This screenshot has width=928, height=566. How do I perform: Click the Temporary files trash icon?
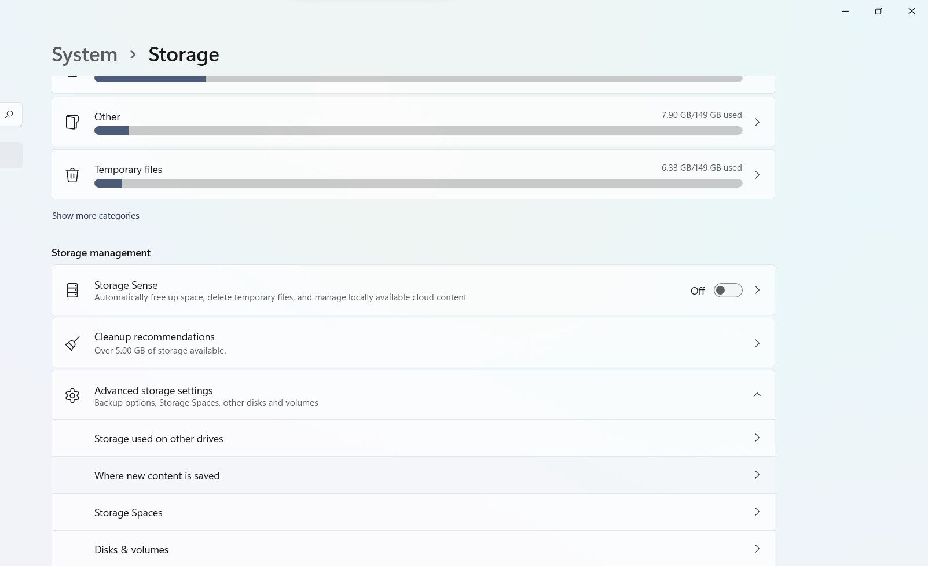pos(72,175)
